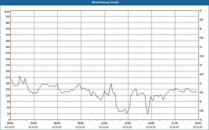Click the 03:00 time label
The height and width of the screenshot is (130, 209).
[34, 123]
